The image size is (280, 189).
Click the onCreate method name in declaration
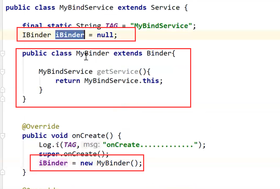tap(88, 136)
